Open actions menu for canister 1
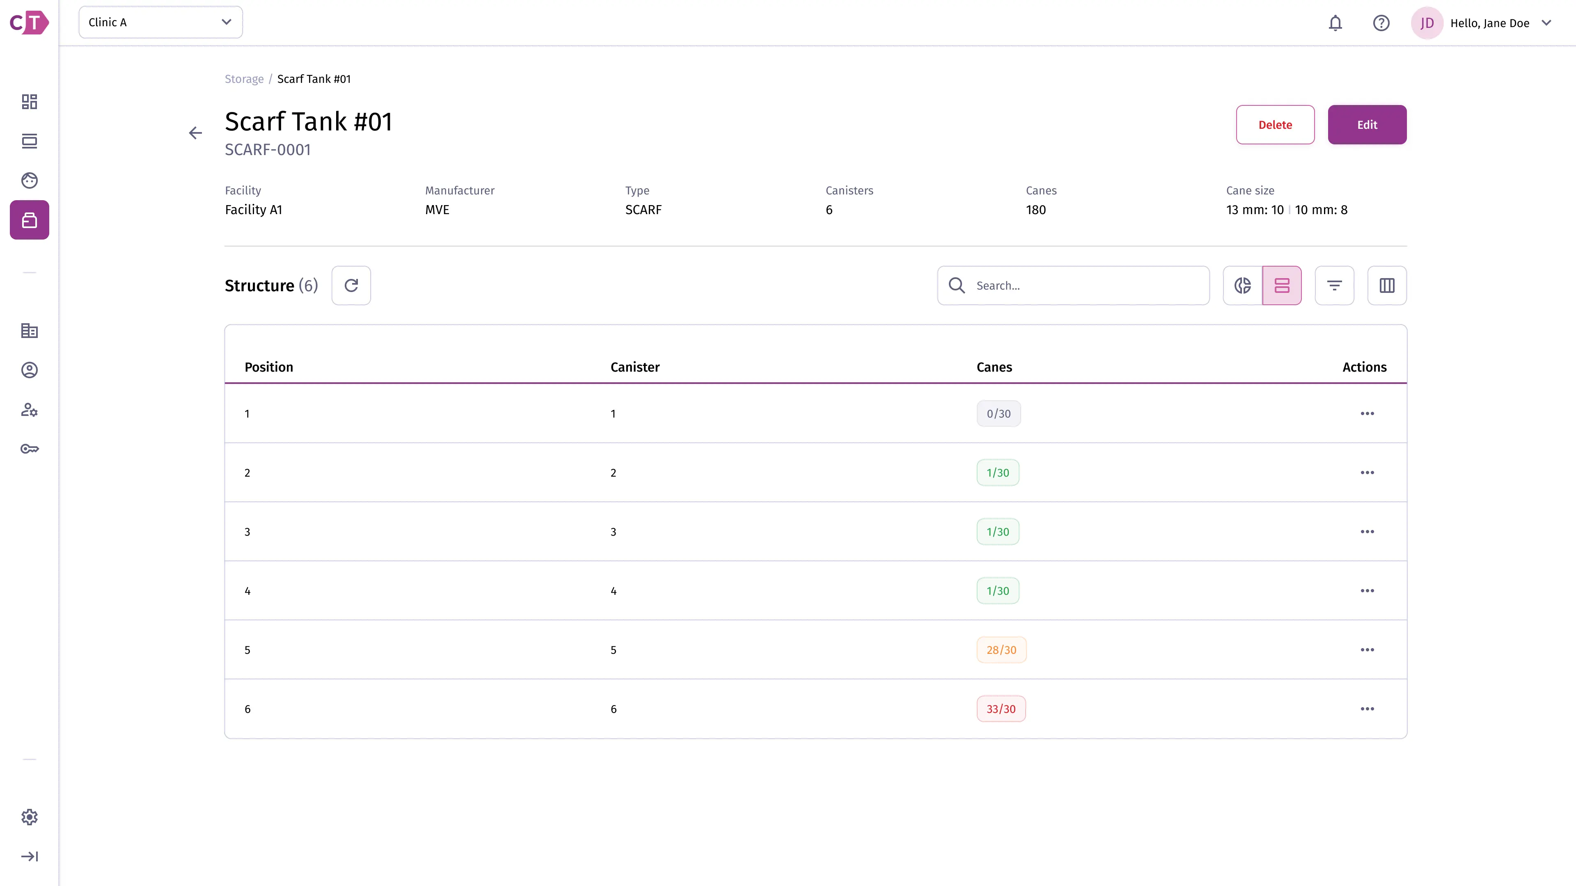This screenshot has height=886, width=1576. (1368, 414)
